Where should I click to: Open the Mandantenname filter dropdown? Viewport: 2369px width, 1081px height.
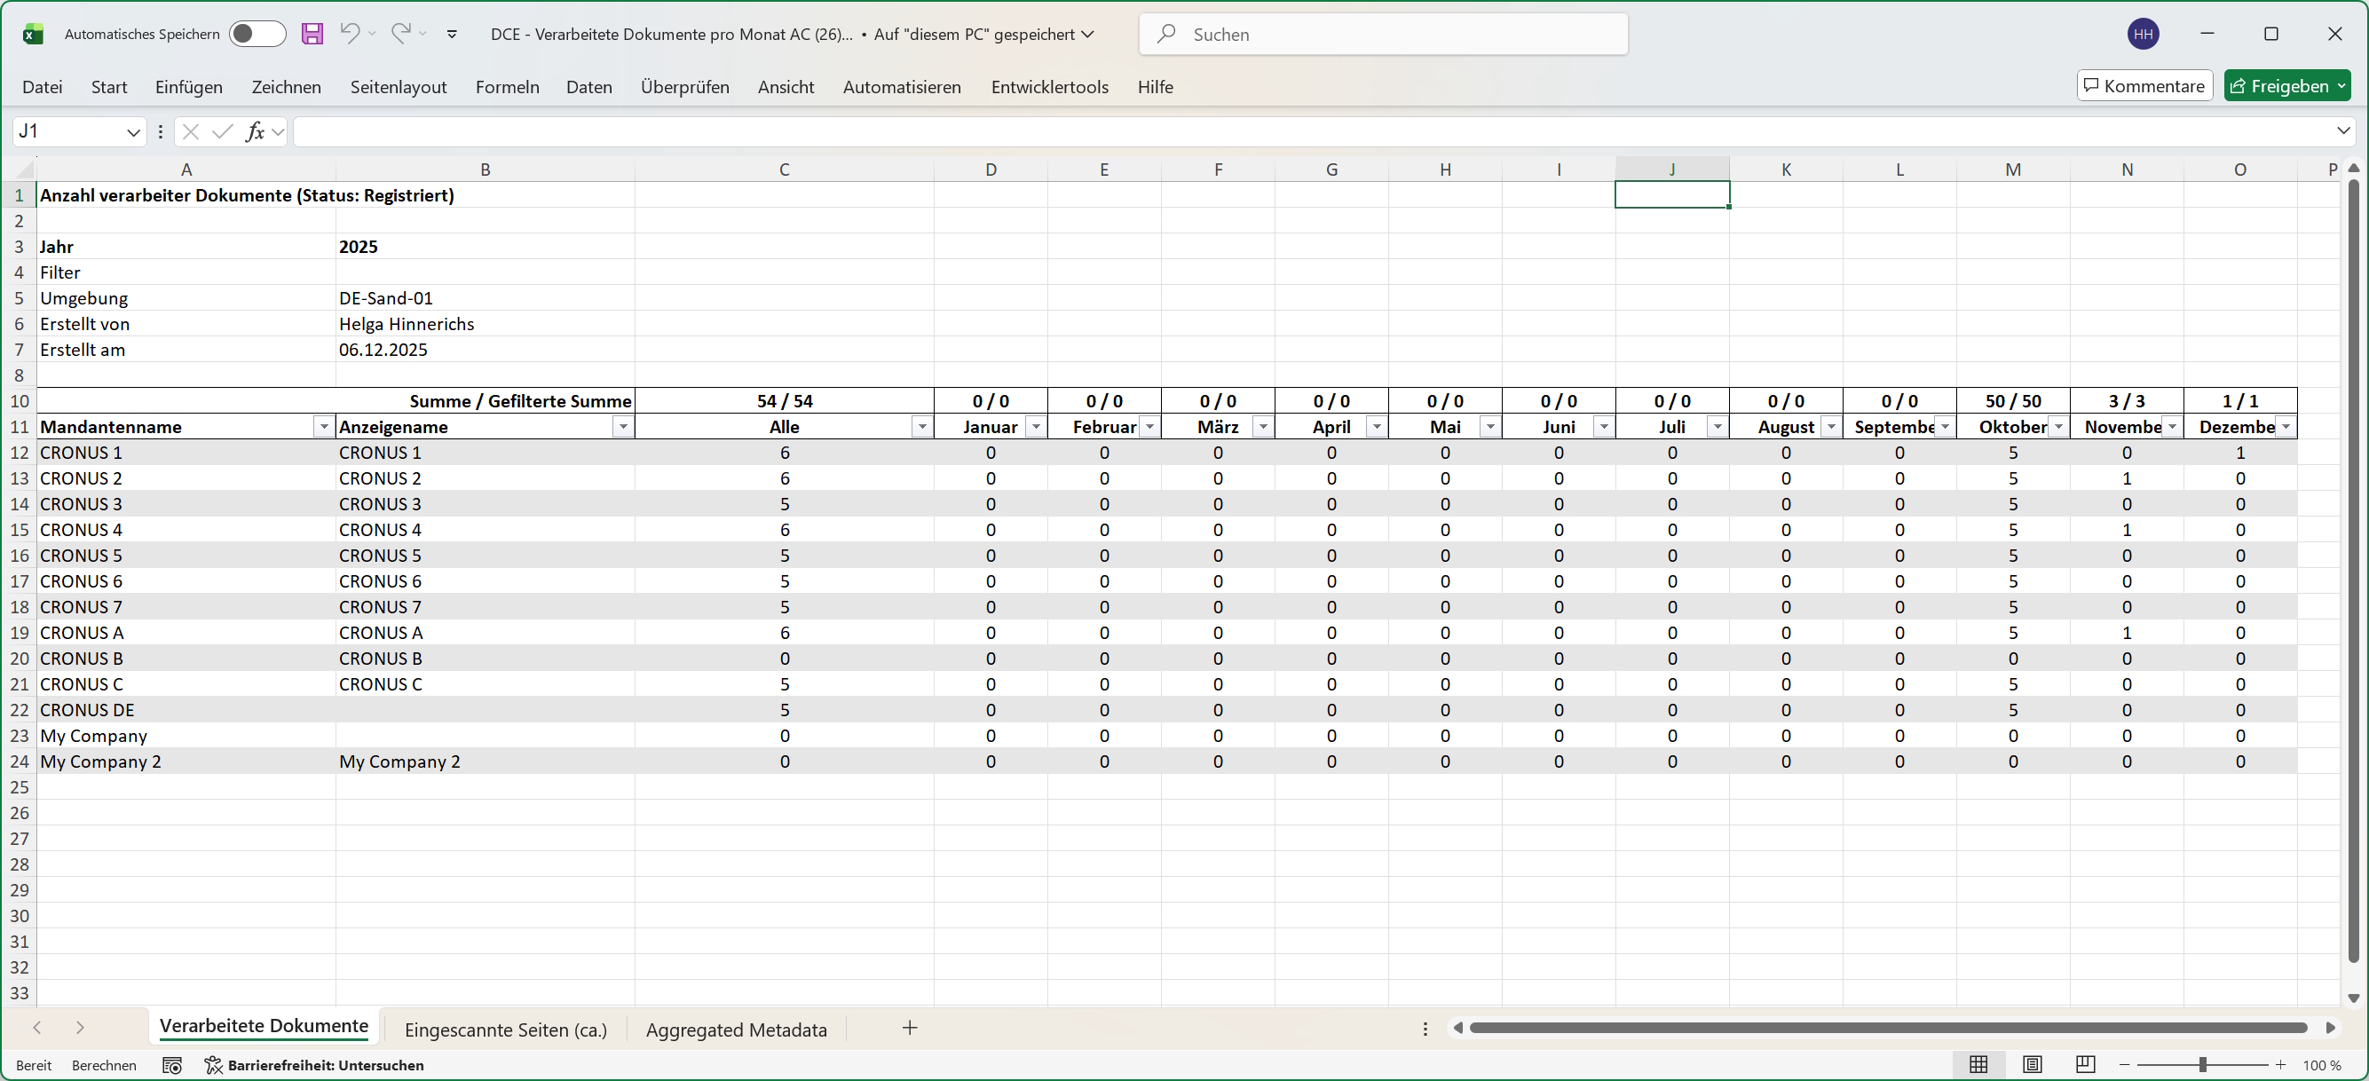tap(324, 427)
